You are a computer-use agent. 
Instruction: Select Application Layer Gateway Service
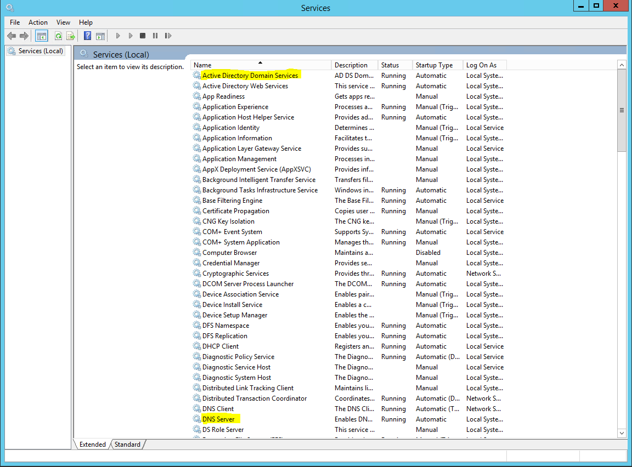[x=348, y=148]
